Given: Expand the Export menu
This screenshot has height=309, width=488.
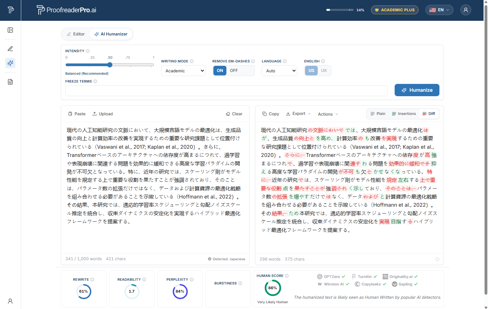Looking at the screenshot, I should [x=298, y=114].
